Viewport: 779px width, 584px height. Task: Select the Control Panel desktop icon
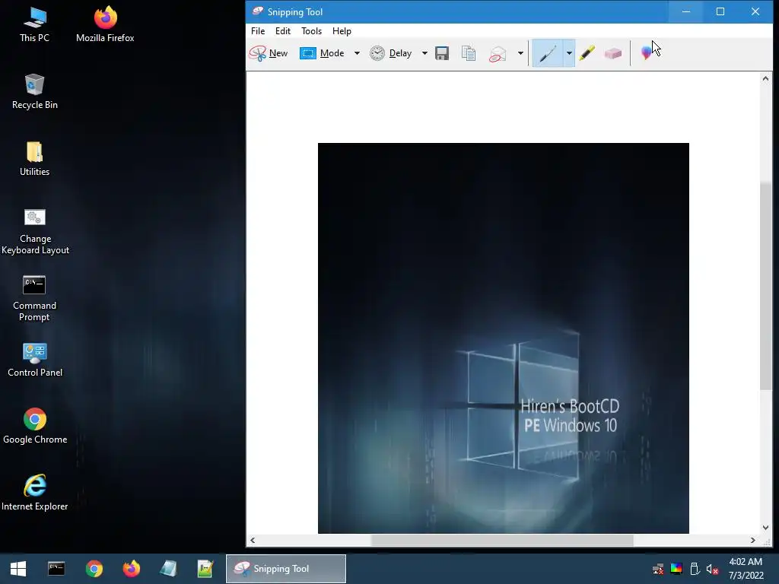(35, 360)
